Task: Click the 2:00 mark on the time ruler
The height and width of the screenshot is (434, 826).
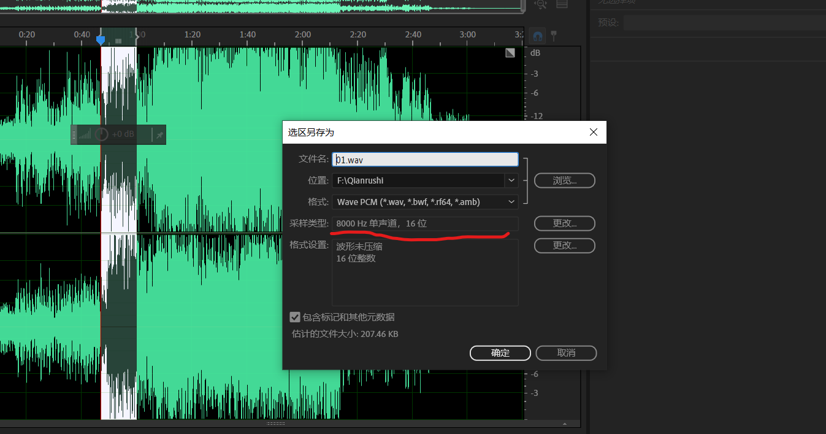Action: 302,34
